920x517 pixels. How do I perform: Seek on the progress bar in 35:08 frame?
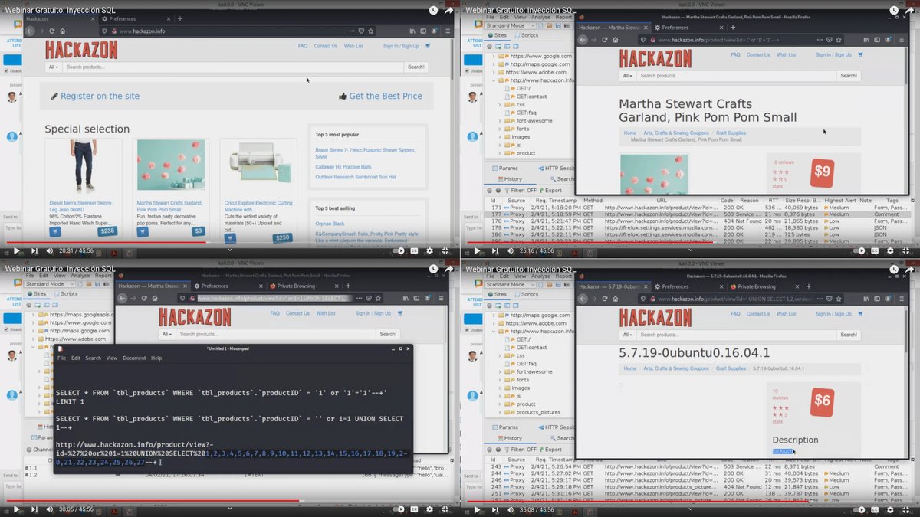point(690,502)
